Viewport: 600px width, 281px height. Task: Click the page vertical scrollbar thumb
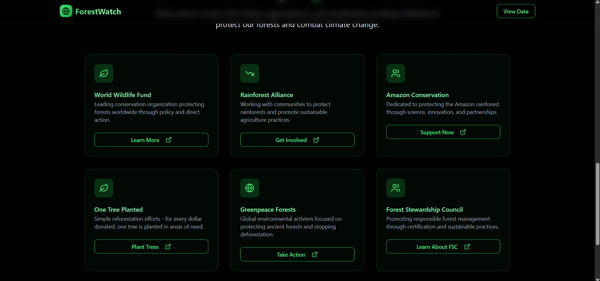[x=597, y=204]
